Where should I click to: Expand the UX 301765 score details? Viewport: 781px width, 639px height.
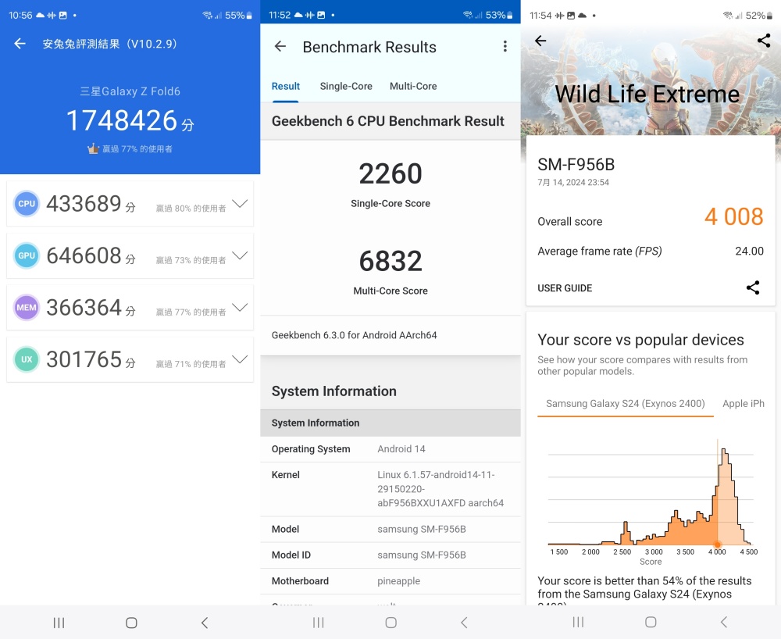pyautogui.click(x=240, y=359)
